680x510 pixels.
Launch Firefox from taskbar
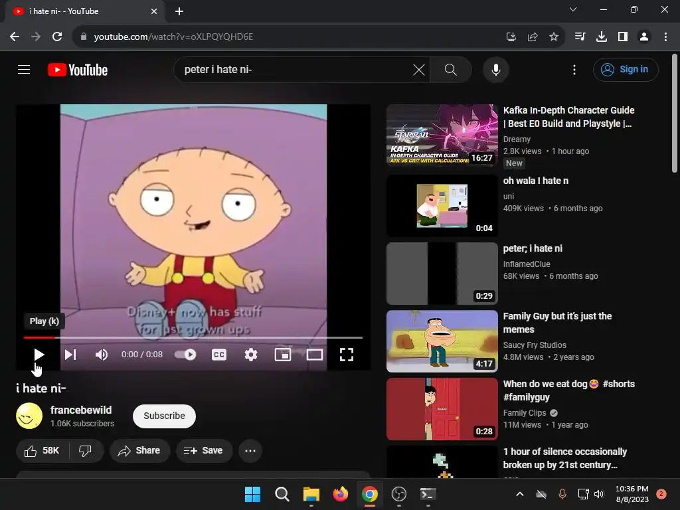(x=341, y=494)
